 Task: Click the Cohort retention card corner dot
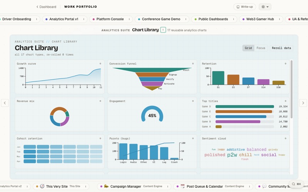pos(100,139)
